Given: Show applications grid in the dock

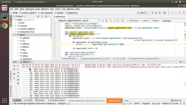Looking at the screenshot, I should [x=4, y=101].
